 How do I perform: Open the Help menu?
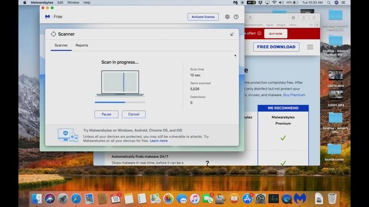pos(87,2)
